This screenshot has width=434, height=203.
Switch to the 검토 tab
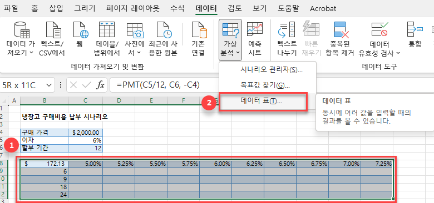[x=235, y=8]
